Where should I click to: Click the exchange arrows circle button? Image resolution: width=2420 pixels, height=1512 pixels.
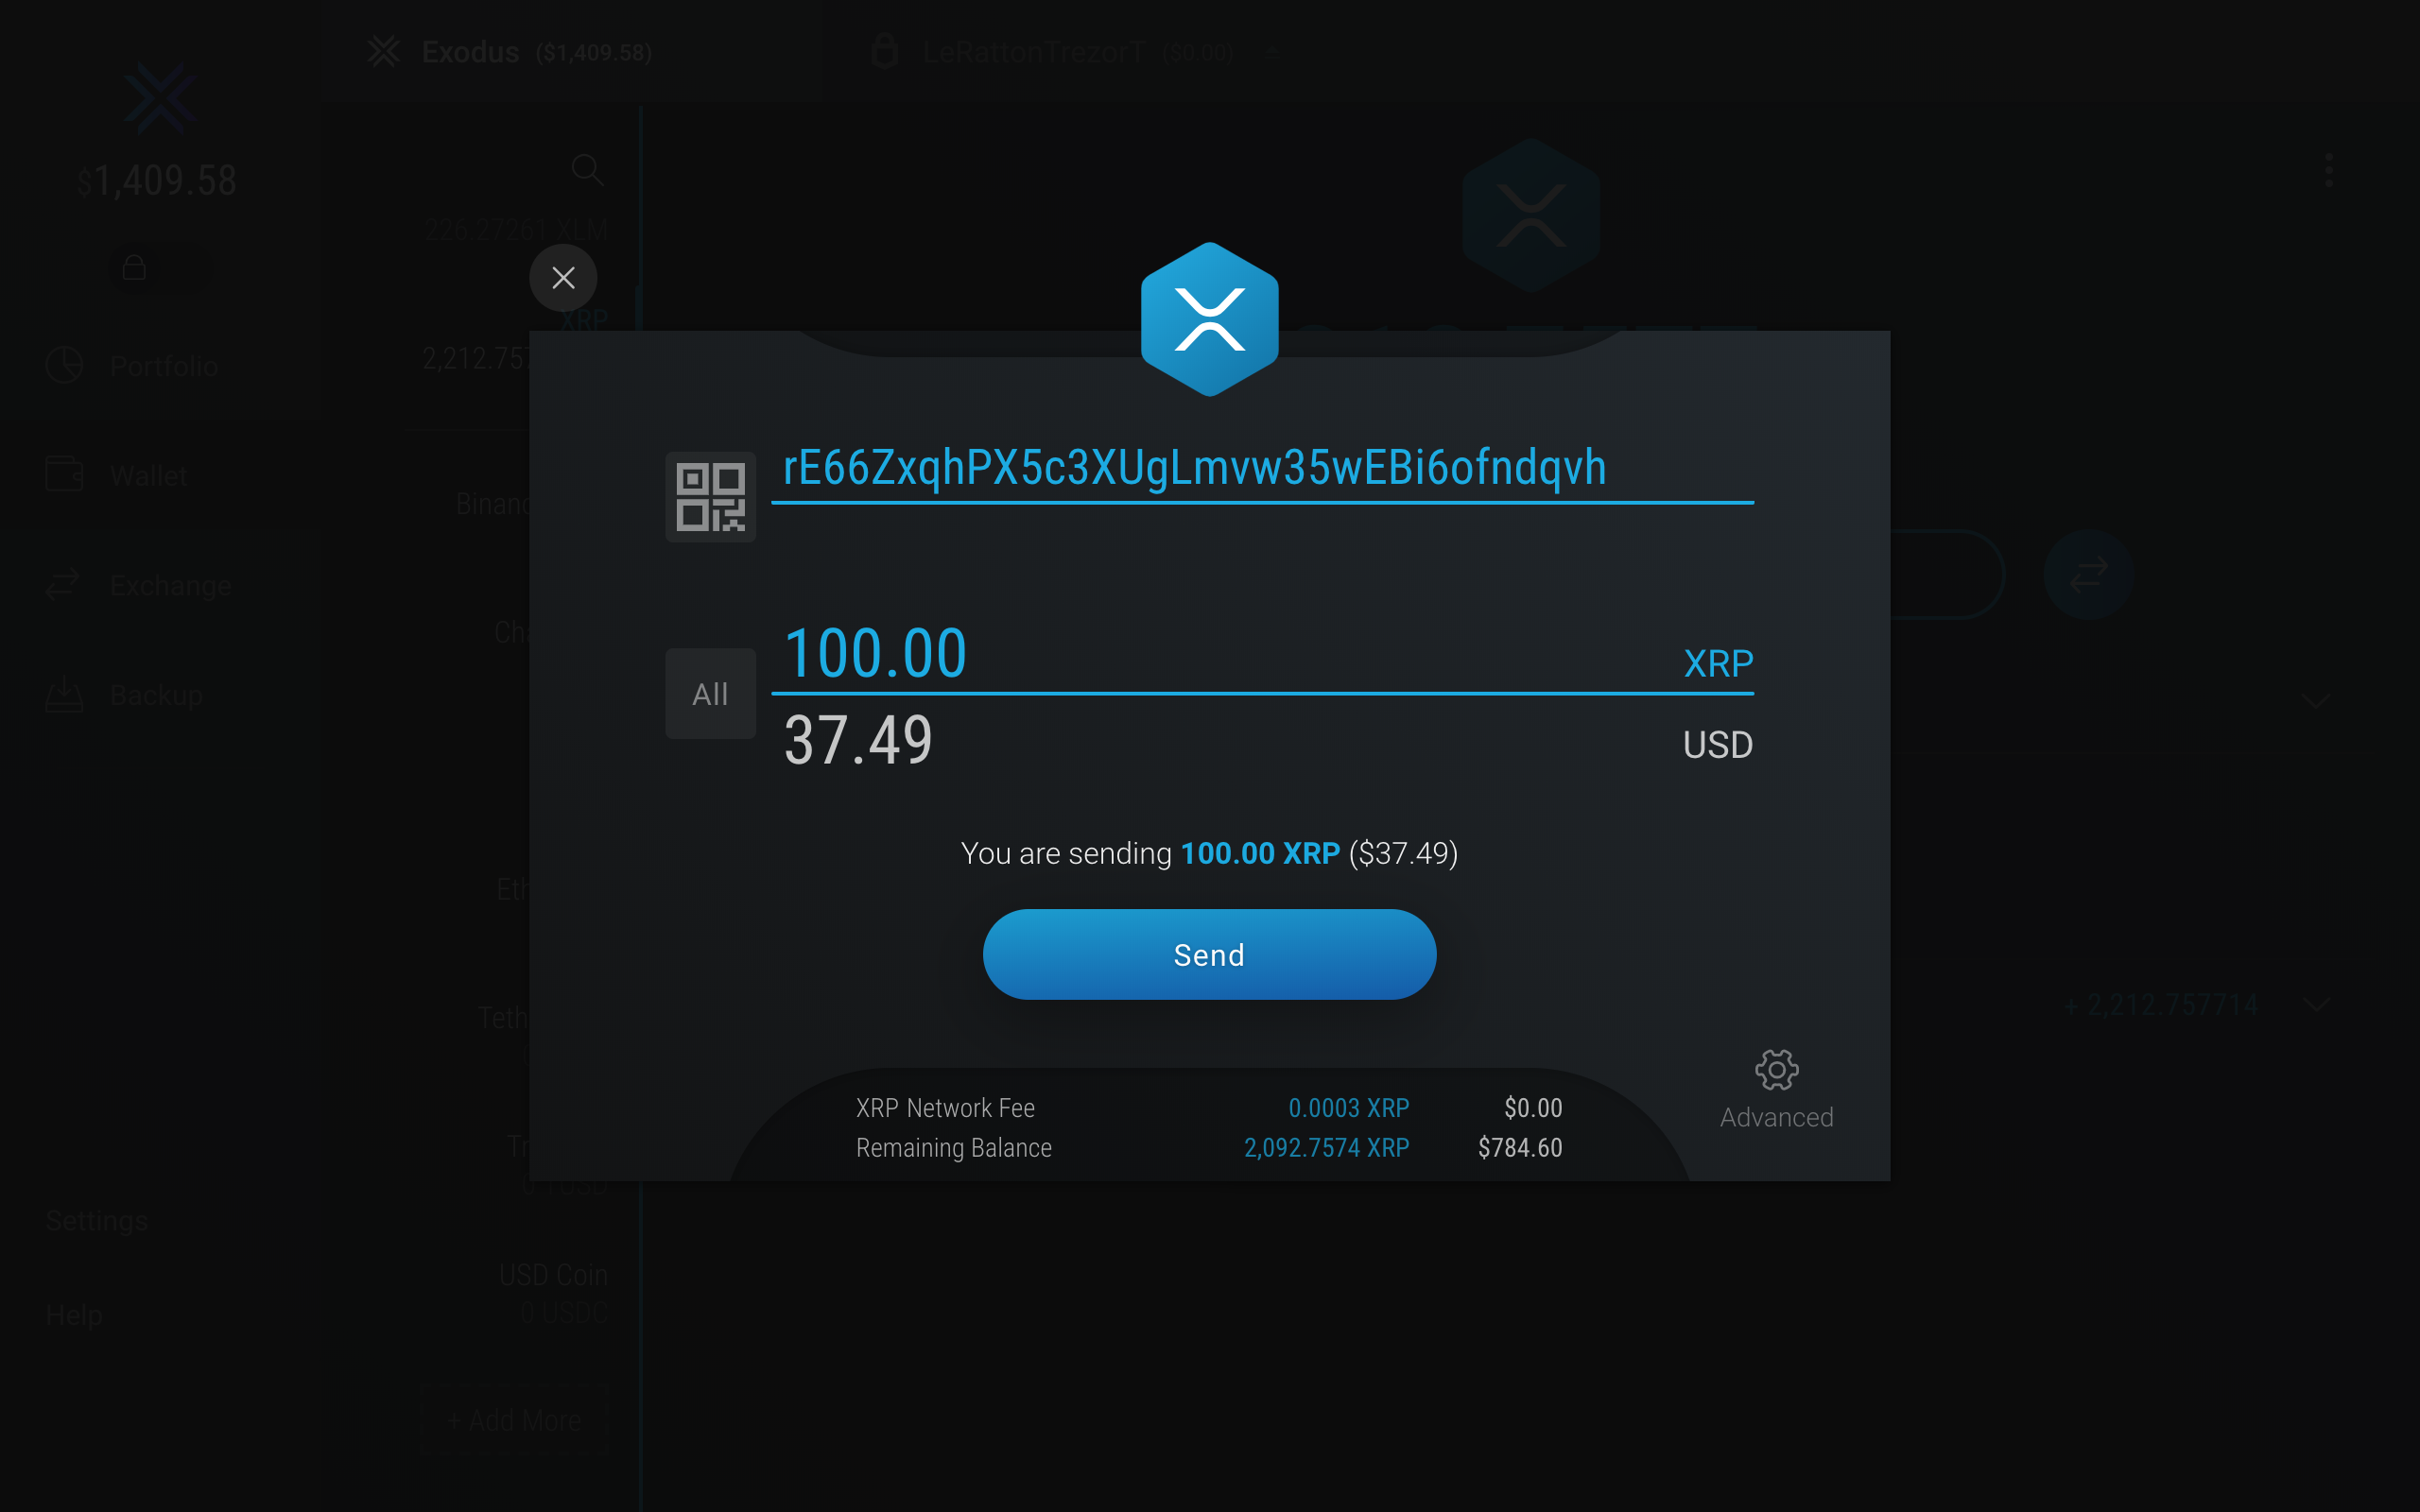click(x=2089, y=575)
